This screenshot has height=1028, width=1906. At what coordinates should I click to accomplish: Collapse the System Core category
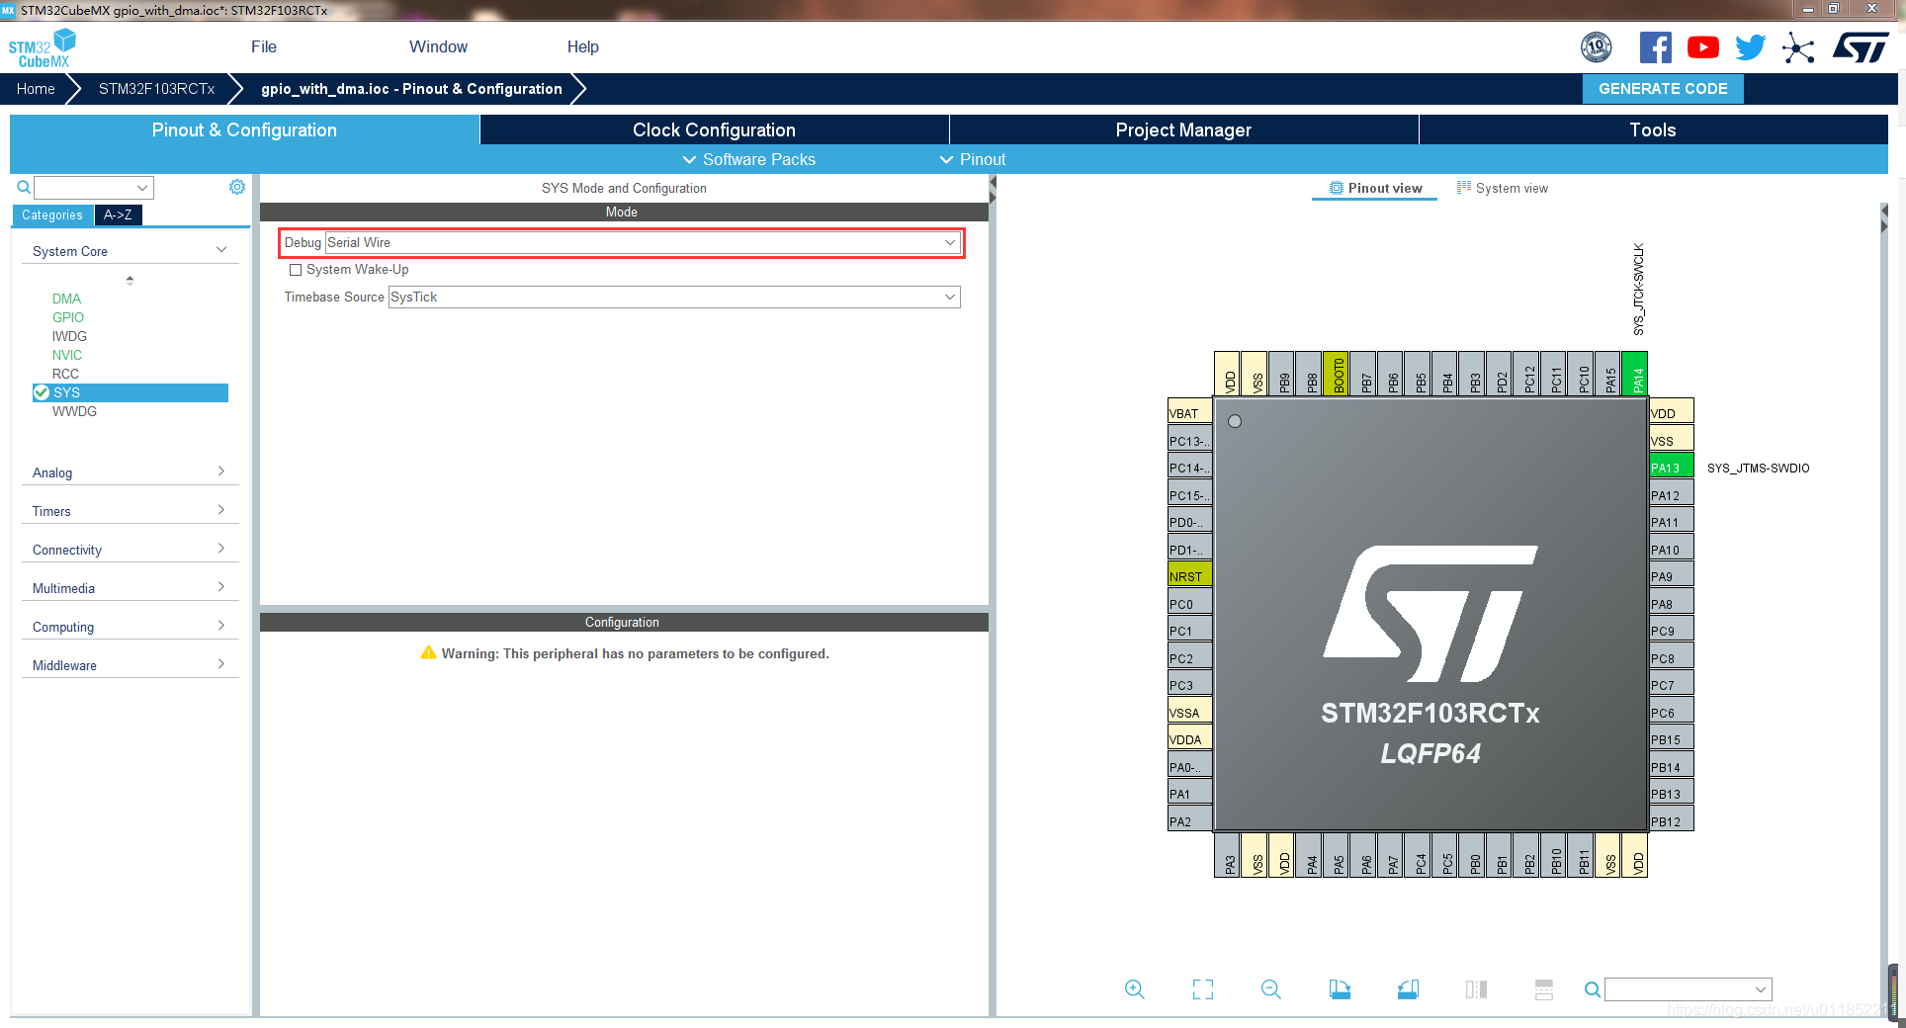(x=219, y=250)
